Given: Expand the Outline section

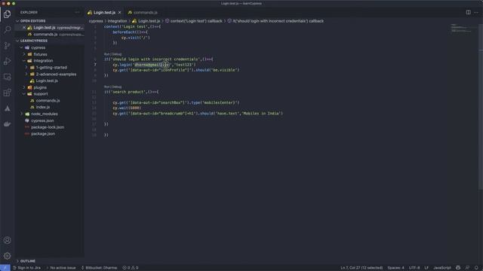Looking at the screenshot, I should (x=28, y=261).
